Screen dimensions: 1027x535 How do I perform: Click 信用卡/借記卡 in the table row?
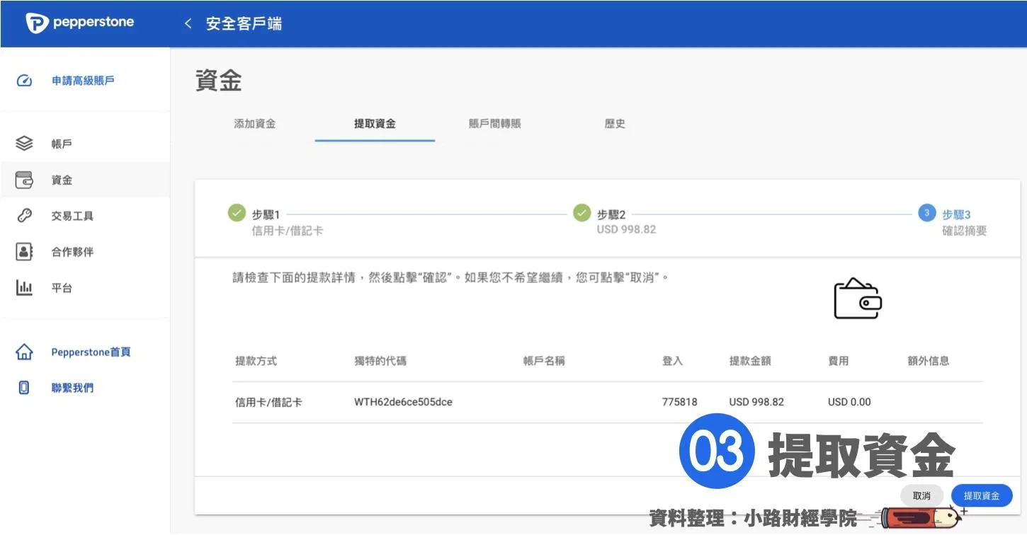pyautogui.click(x=268, y=402)
